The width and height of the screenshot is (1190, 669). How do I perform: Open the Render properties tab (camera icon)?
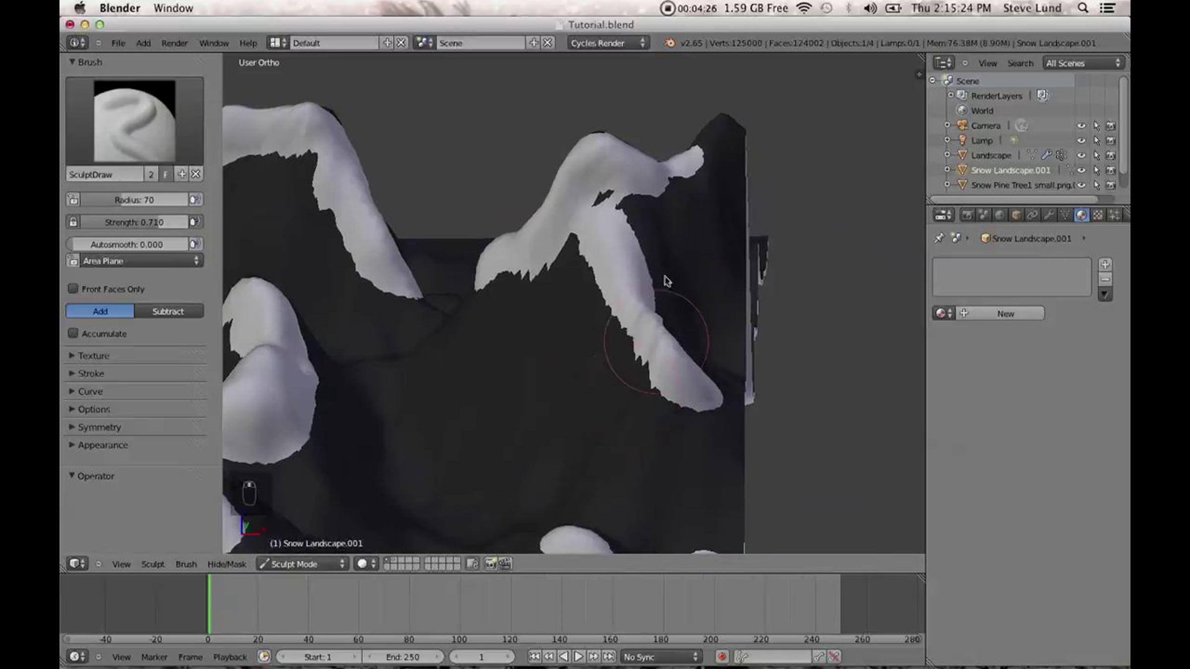[x=966, y=215]
